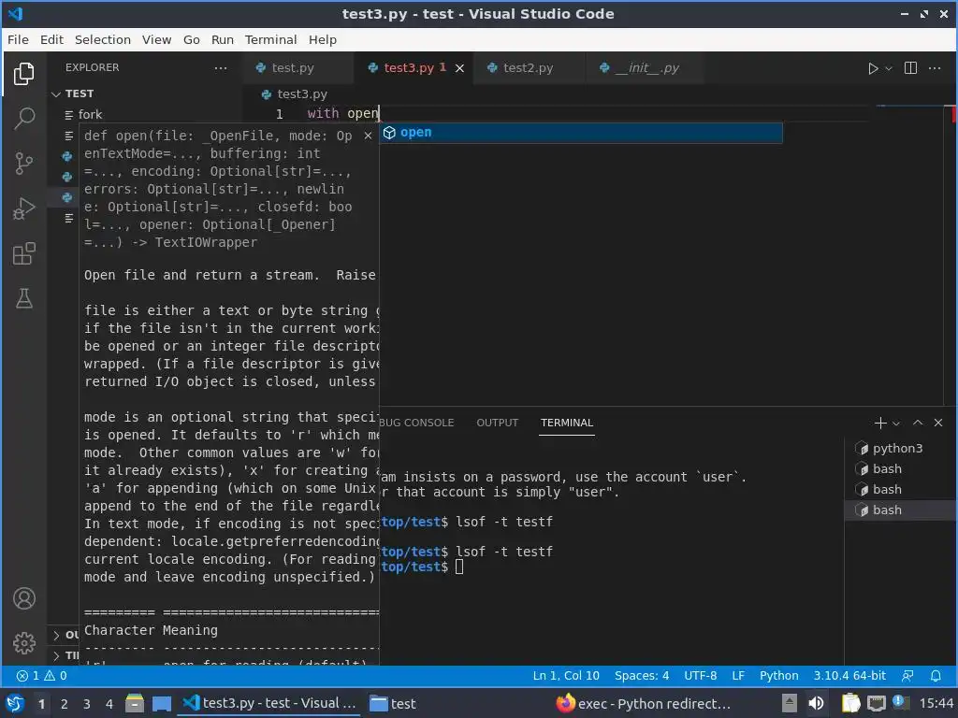Maximize the panel with up chevron
958x718 pixels.
point(918,423)
